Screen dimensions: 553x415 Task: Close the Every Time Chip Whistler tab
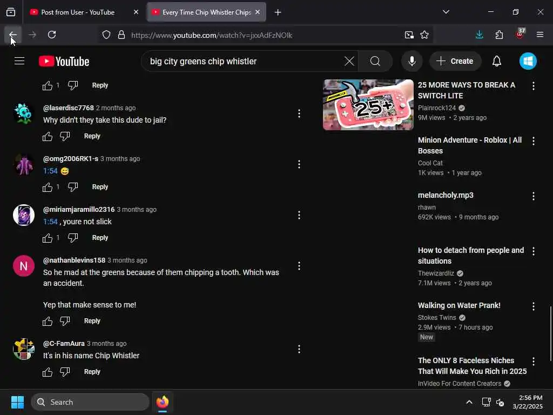point(258,12)
